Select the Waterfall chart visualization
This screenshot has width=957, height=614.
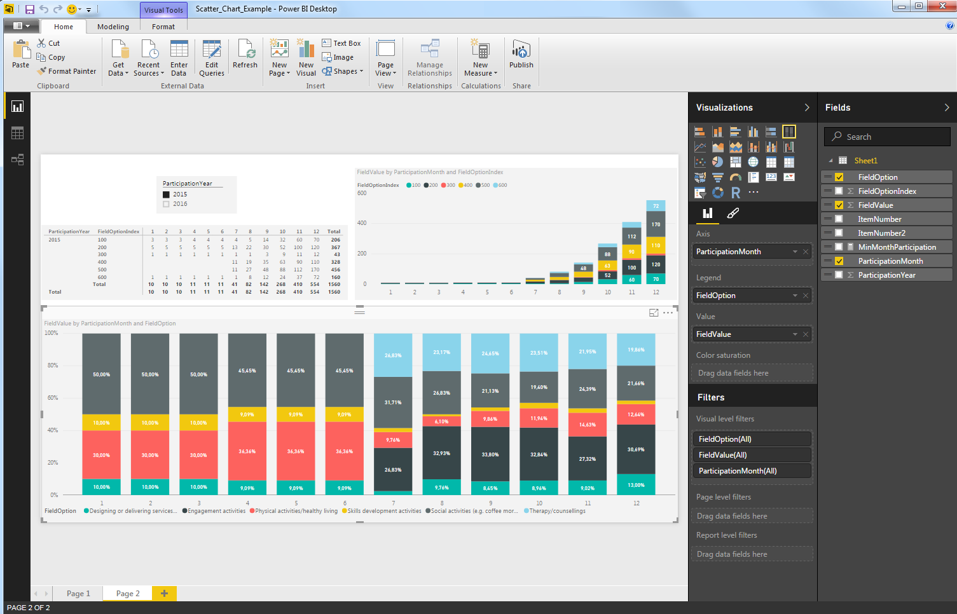click(x=788, y=147)
